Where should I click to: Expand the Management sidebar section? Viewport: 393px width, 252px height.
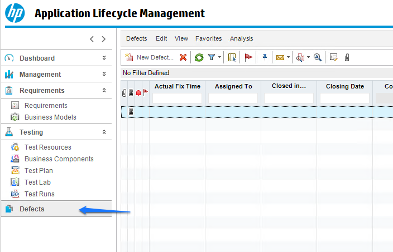[104, 74]
